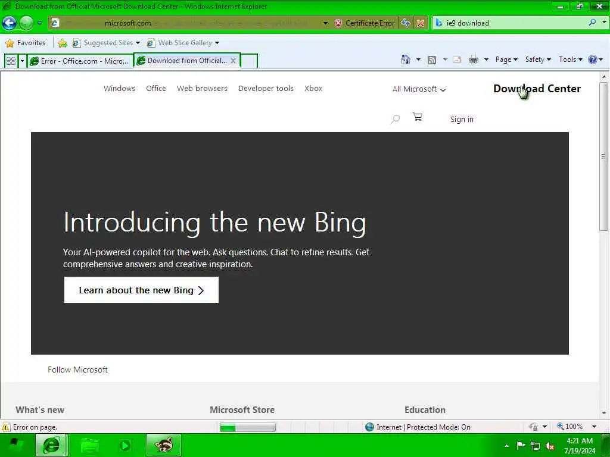This screenshot has height=457, width=610.
Task: Click the Quick Tabs grid icon
Action: (11, 61)
